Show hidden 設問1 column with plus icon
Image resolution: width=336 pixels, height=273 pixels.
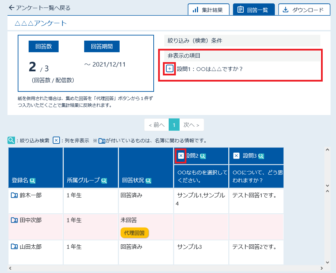point(169,69)
